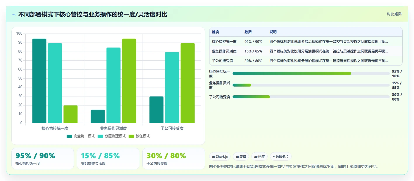Click the 业务操作灵活度 label left of progress bar

pos(219,85)
